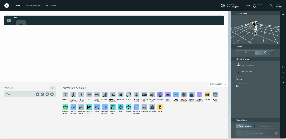Viewport: 286px width, 139px height.
Task: Click the Franka logo in the header
Action: [7, 6]
